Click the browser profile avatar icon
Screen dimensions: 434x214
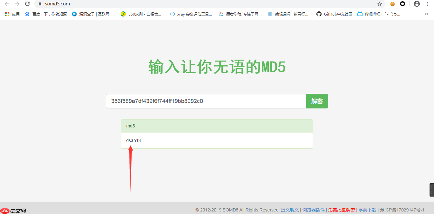(417, 4)
